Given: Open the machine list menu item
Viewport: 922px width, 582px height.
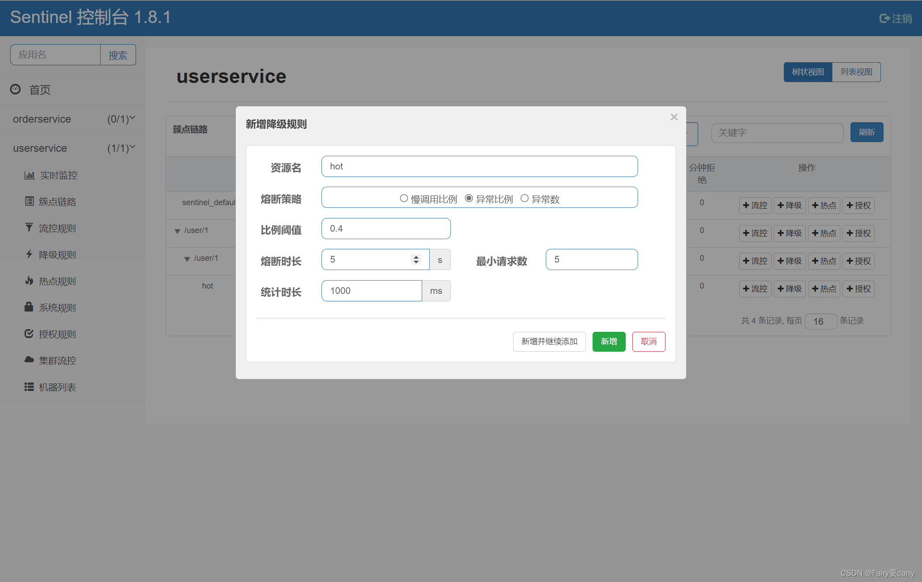Looking at the screenshot, I should click(57, 387).
